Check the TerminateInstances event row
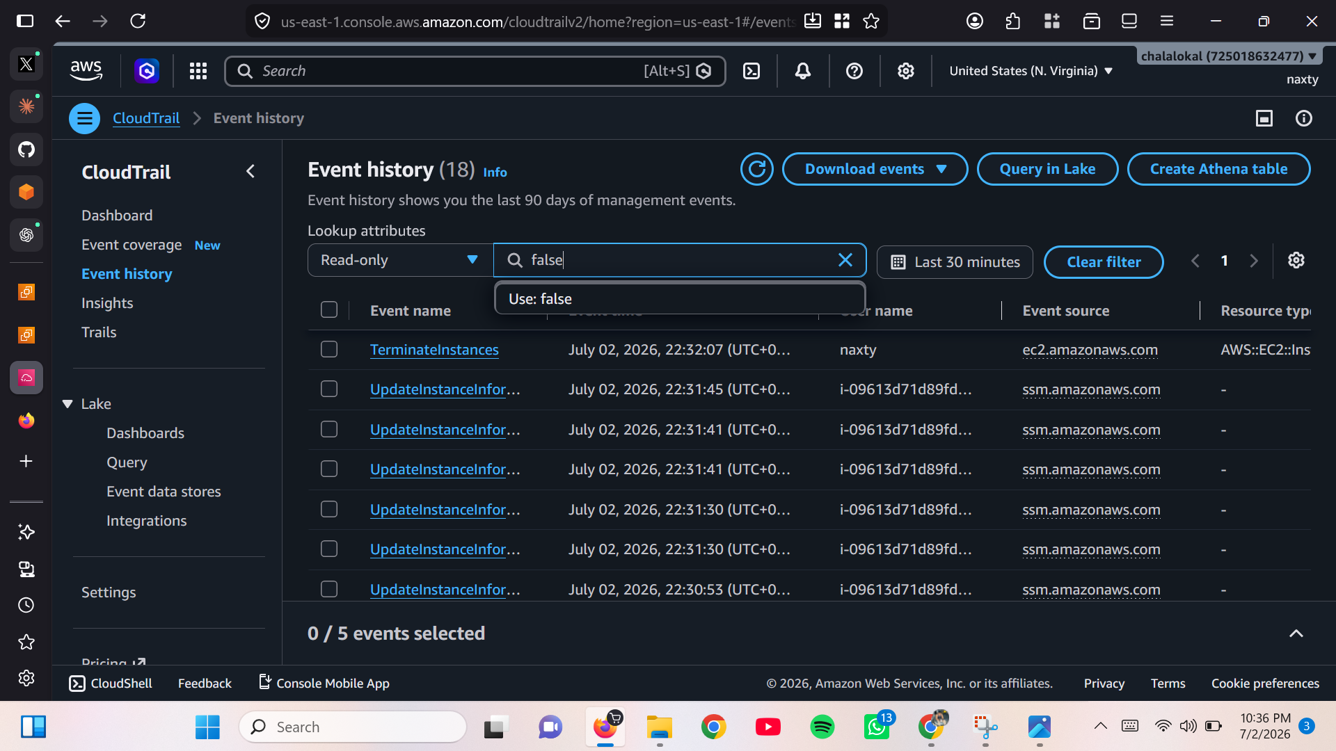 coord(329,349)
